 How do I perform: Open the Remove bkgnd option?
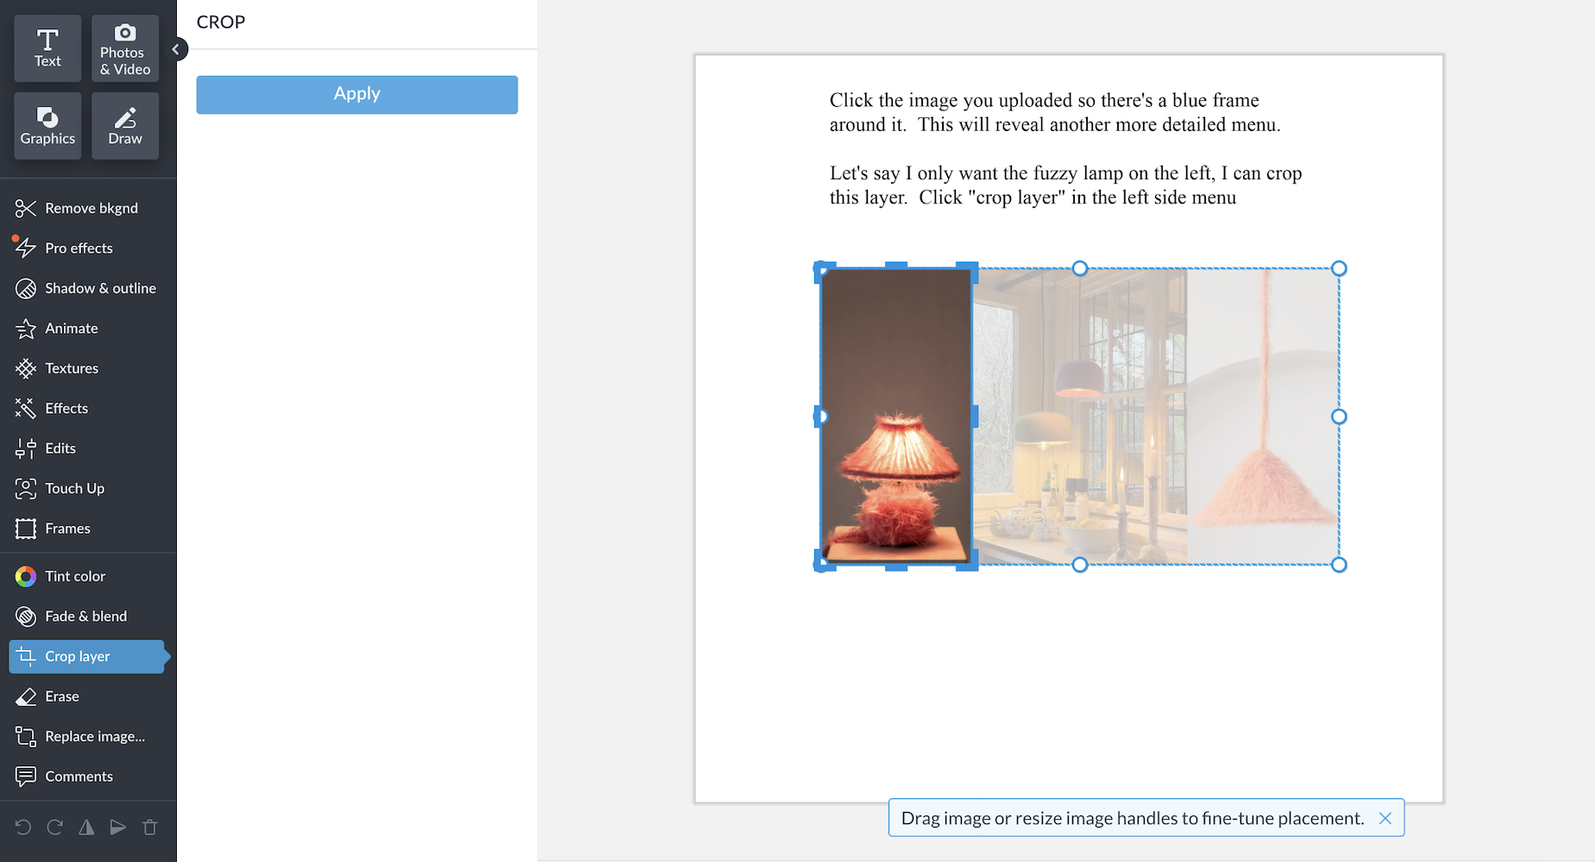point(91,209)
